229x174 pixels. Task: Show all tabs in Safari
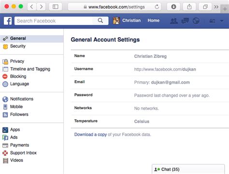coord(205,7)
